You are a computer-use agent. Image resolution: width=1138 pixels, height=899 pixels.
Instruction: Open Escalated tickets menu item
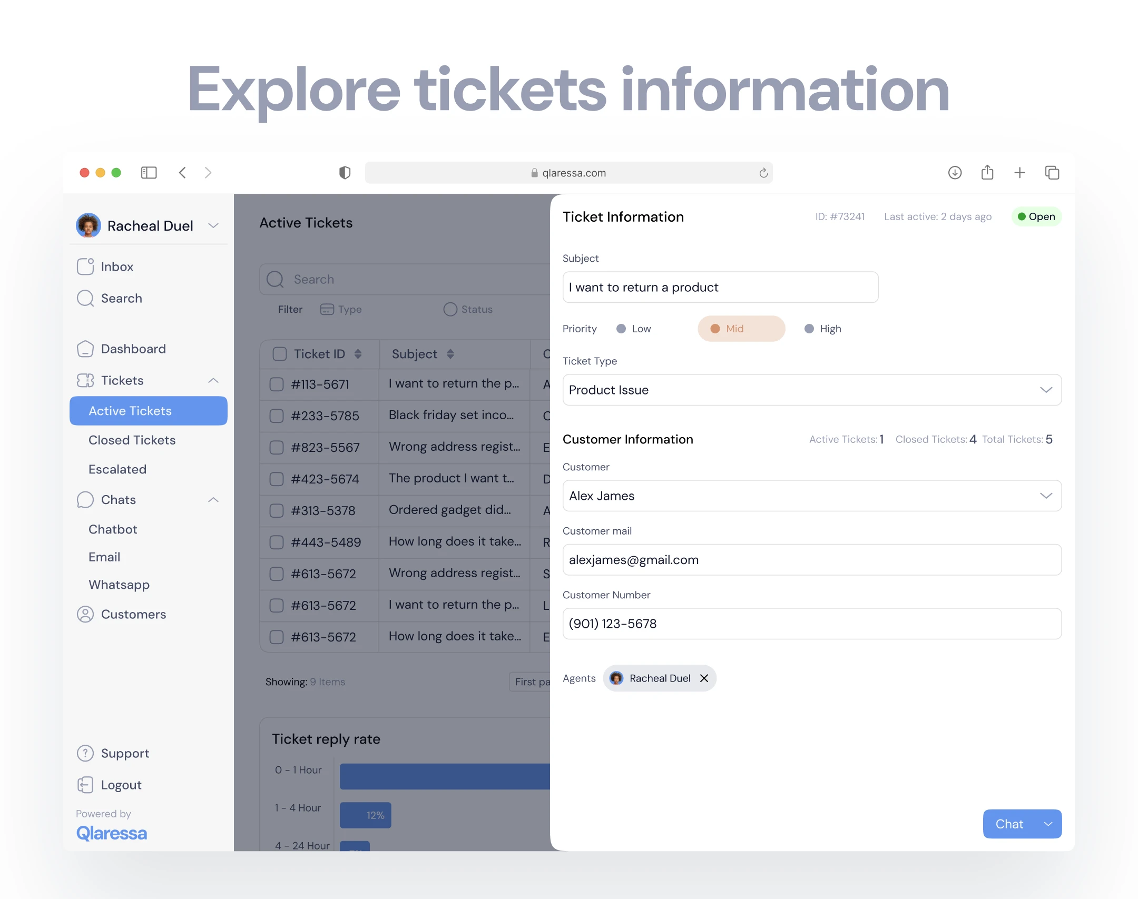[x=117, y=469]
